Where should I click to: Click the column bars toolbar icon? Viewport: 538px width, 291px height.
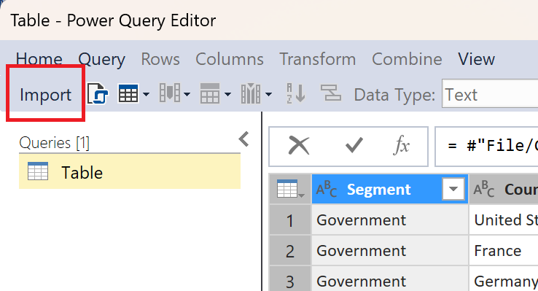tap(251, 93)
